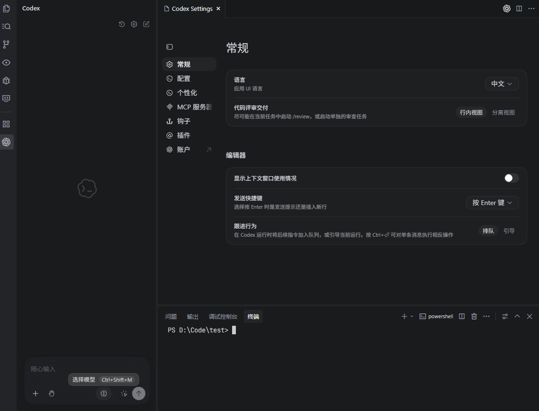Select 分离视图 review option
The width and height of the screenshot is (539, 411).
click(x=503, y=112)
